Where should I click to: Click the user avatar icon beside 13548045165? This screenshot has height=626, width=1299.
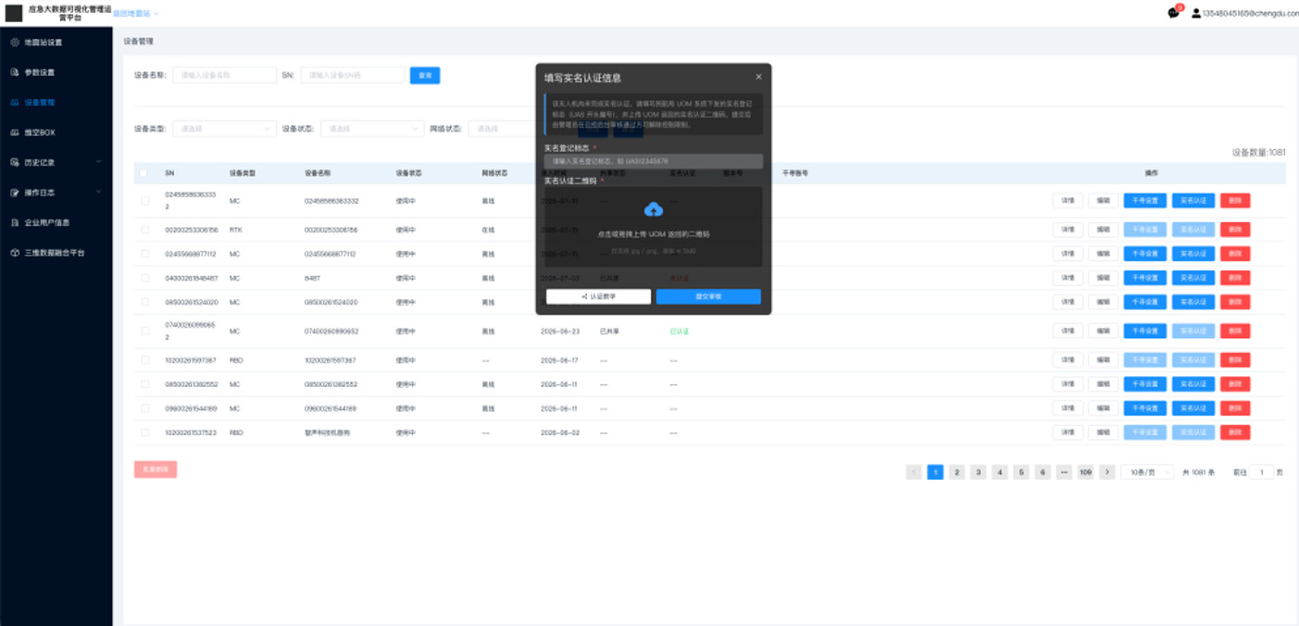pos(1195,14)
